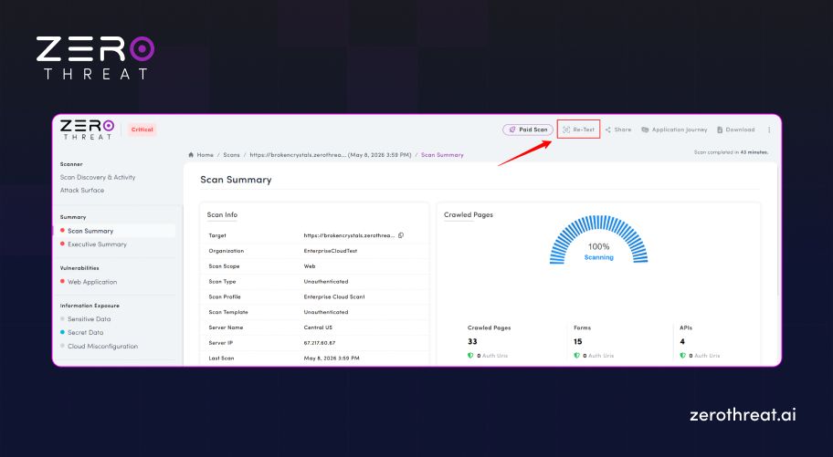Open Web Application vulnerabilities
This screenshot has width=833, height=457.
pyautogui.click(x=92, y=282)
